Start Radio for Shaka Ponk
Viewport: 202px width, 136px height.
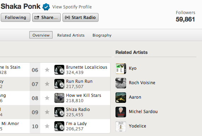tap(81, 17)
